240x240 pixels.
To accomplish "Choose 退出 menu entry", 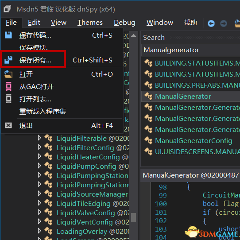I will coord(62,126).
